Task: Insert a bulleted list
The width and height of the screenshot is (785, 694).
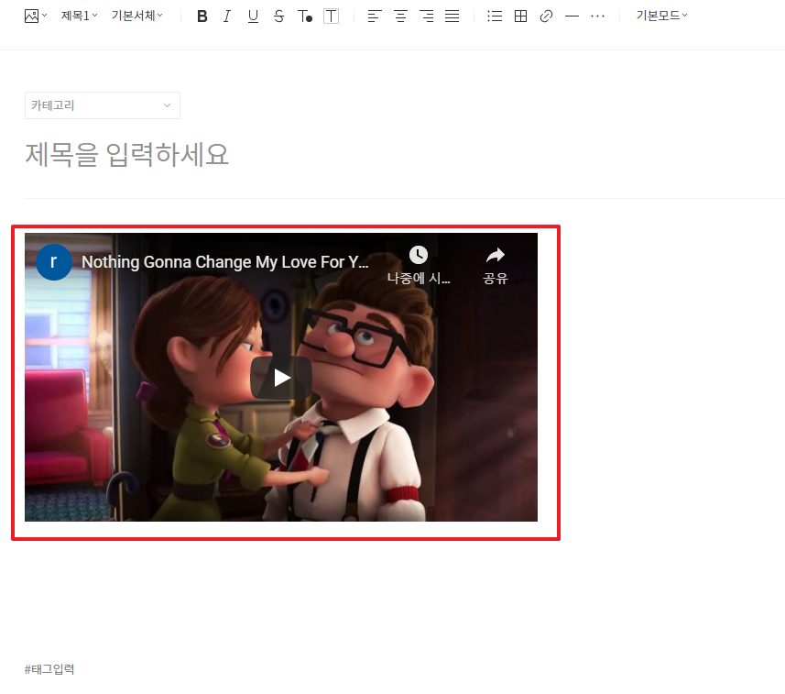Action: point(495,17)
